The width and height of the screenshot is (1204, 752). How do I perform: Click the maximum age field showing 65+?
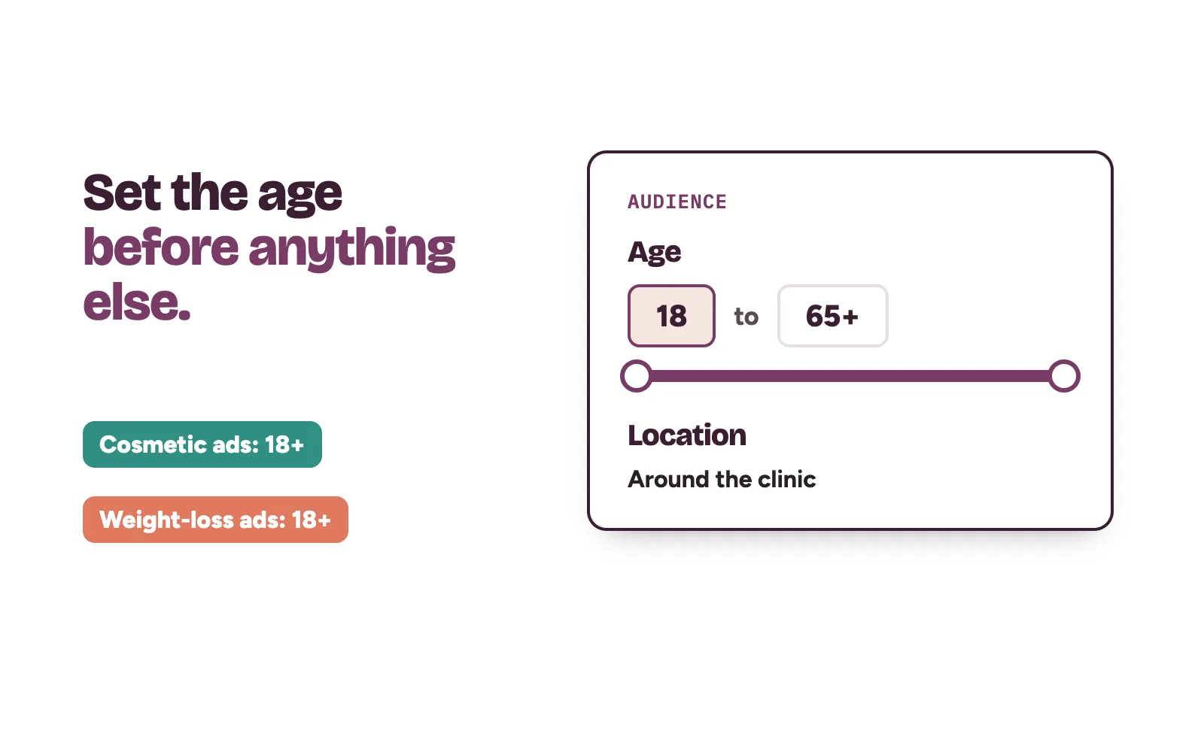pyautogui.click(x=832, y=316)
